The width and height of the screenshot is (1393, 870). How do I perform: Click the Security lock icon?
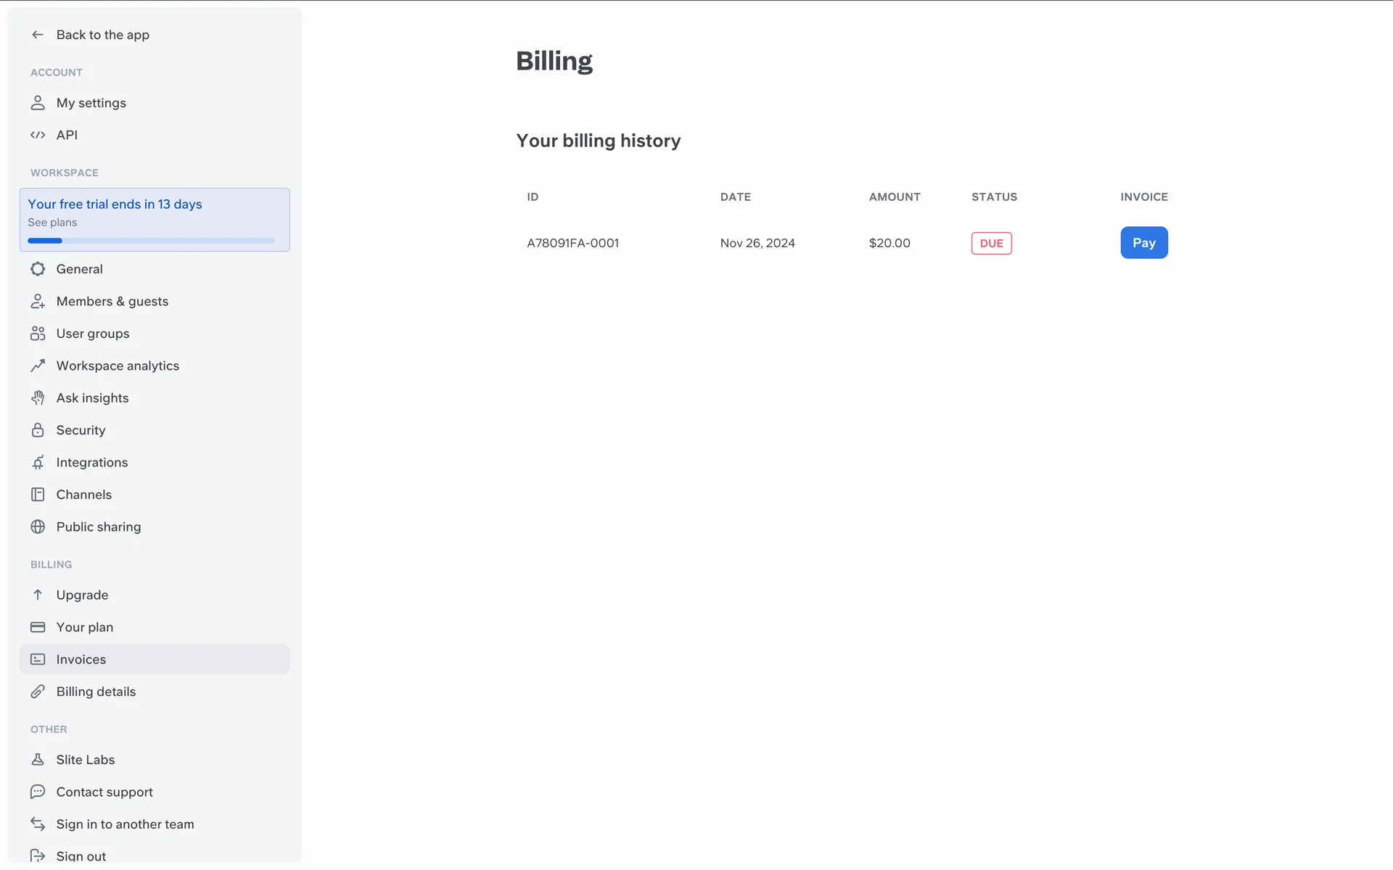point(38,430)
